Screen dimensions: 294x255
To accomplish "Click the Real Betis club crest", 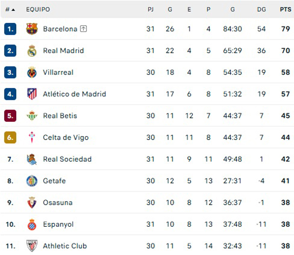I will point(32,116).
